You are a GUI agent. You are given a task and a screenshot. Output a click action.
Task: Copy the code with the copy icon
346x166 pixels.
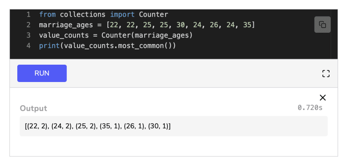pyautogui.click(x=322, y=24)
